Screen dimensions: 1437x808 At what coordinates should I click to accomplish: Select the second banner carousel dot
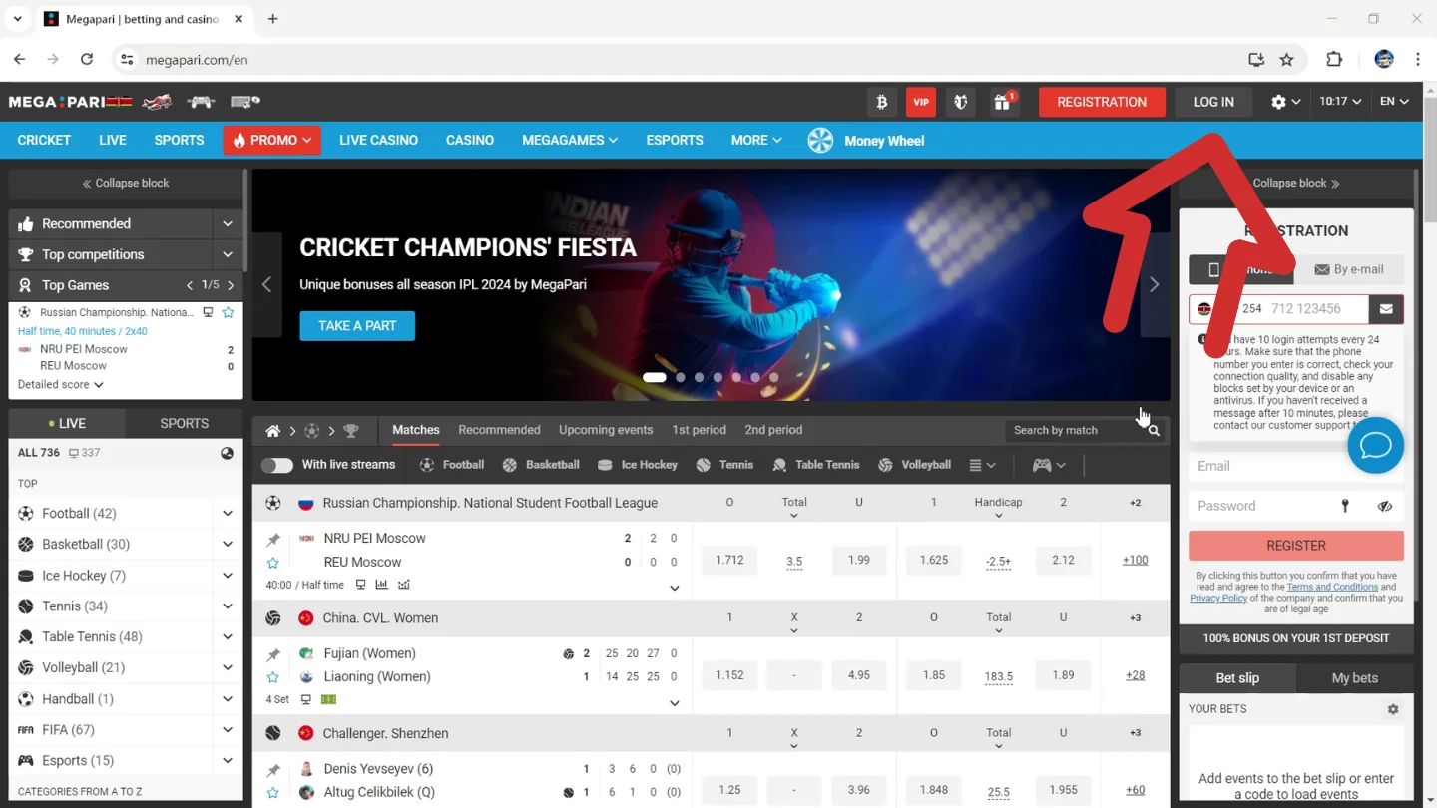[x=681, y=378]
